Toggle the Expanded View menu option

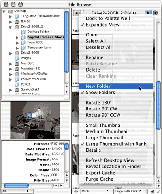pyautogui.click(x=116, y=25)
